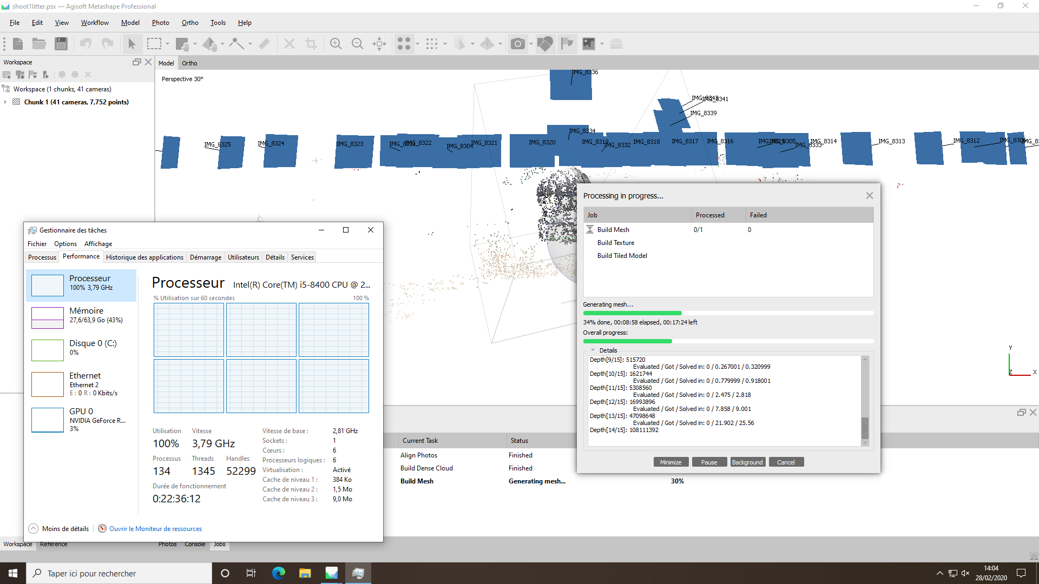Zoom in on the model view
Viewport: 1039px width, 584px height.
tap(336, 44)
